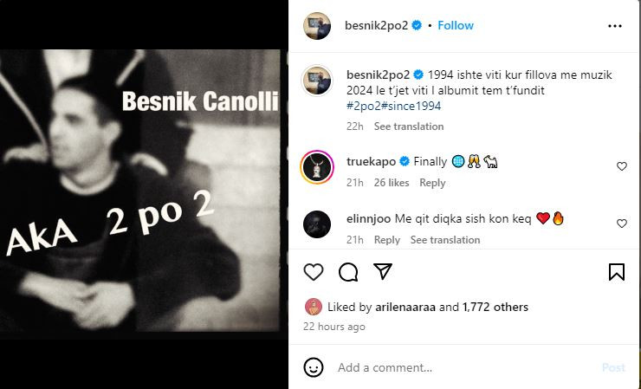Open elinnjoo's profile avatar
Viewport: 641px width, 389px height.
click(x=317, y=224)
